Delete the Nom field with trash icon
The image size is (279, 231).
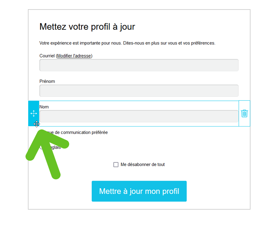(x=244, y=113)
